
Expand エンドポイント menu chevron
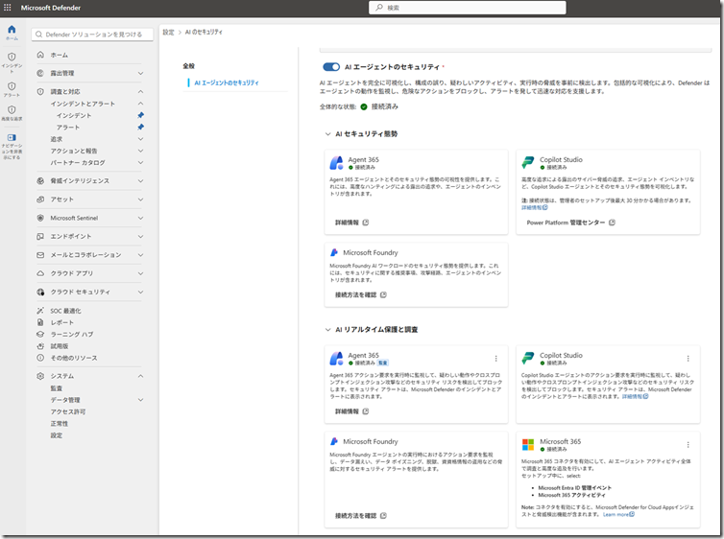pyautogui.click(x=140, y=237)
